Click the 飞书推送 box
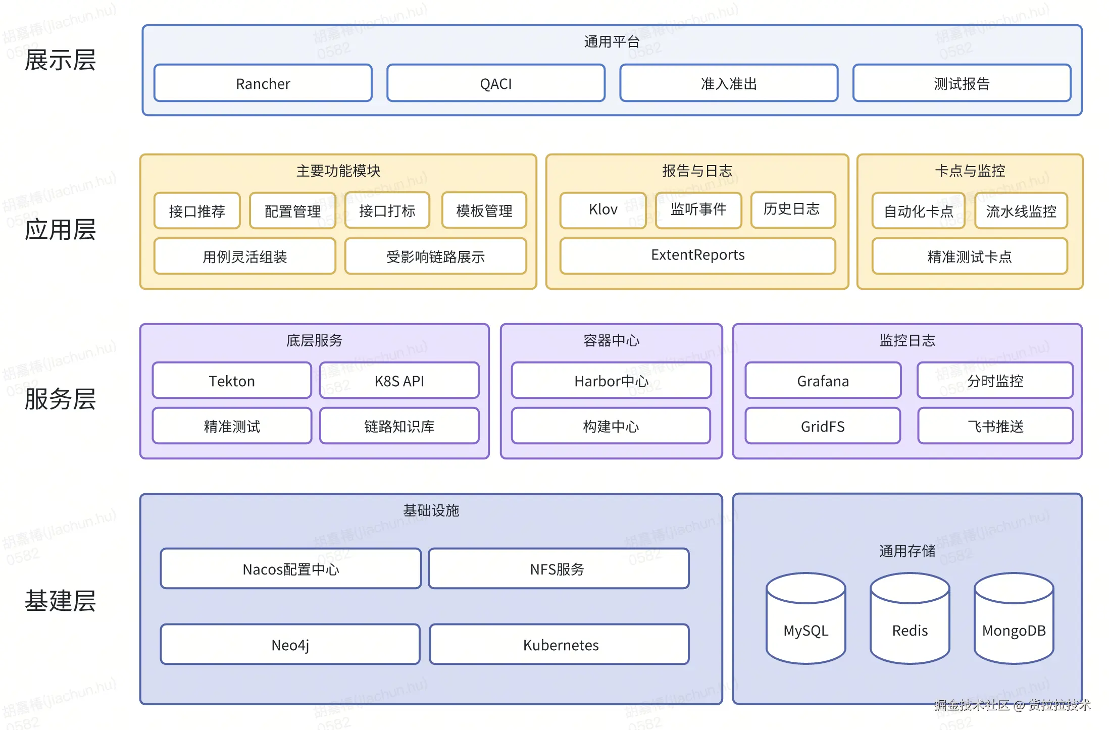 coord(995,426)
